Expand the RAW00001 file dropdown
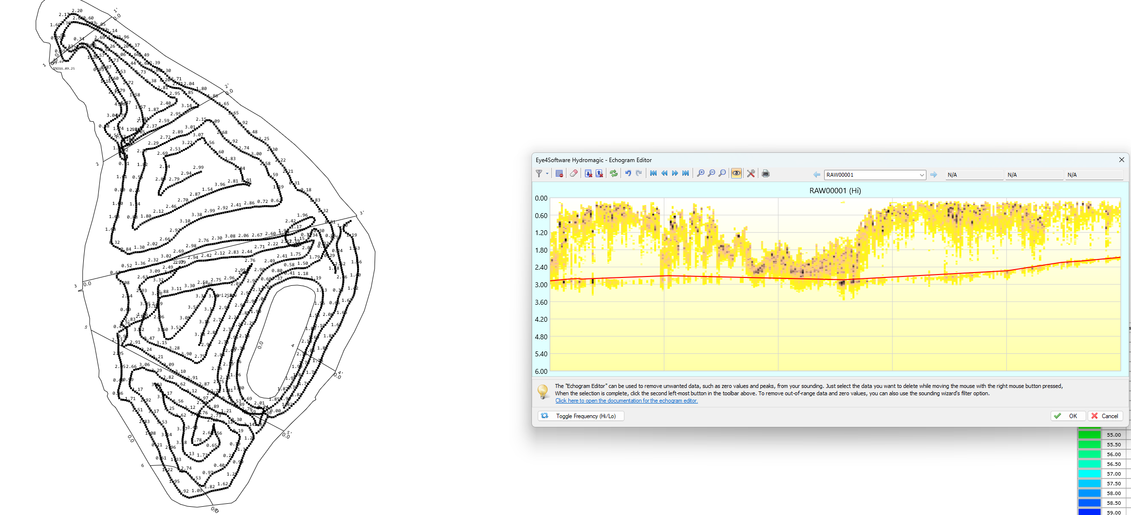Screen dimensions: 1131x515 pos(922,175)
